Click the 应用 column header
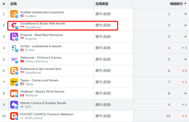The width and height of the screenshot is (189, 122). click(x=13, y=4)
